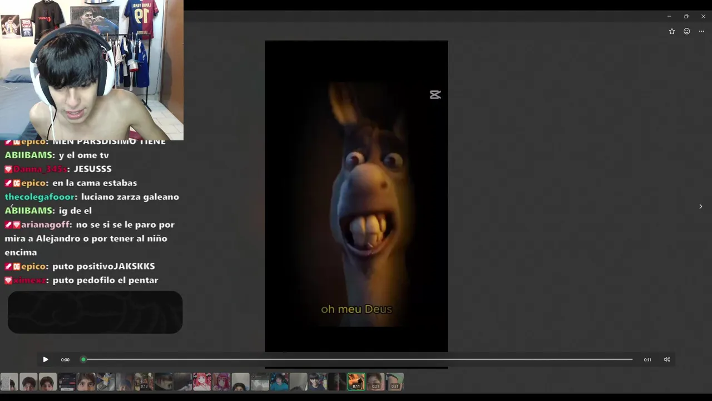Add this video to favorites with the star
Screen dimensions: 712x401
click(x=672, y=32)
